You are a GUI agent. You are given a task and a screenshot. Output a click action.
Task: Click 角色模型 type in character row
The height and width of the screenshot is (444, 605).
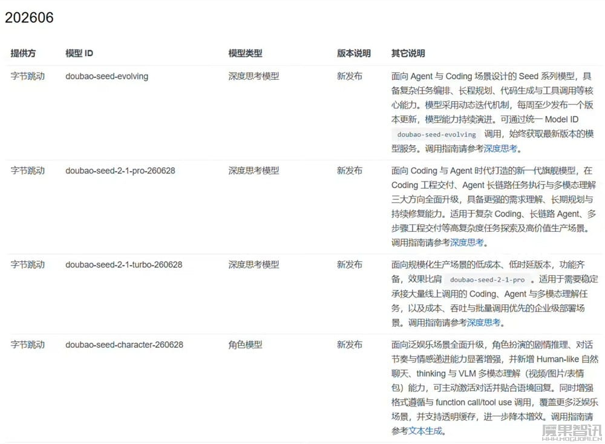pos(245,344)
